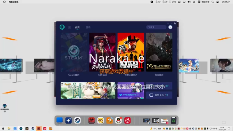Screen dimensions: 233x131
Task: Open the red NetEase Music taskbar icon
Action: [45, 128]
